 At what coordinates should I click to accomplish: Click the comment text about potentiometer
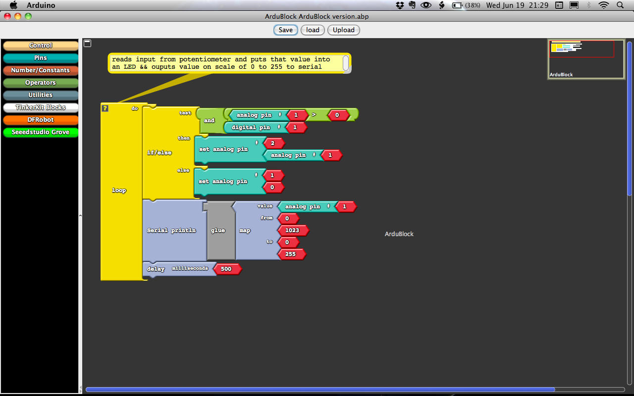(x=221, y=63)
